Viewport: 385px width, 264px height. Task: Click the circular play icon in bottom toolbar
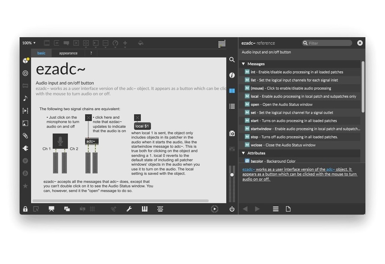(x=214, y=209)
